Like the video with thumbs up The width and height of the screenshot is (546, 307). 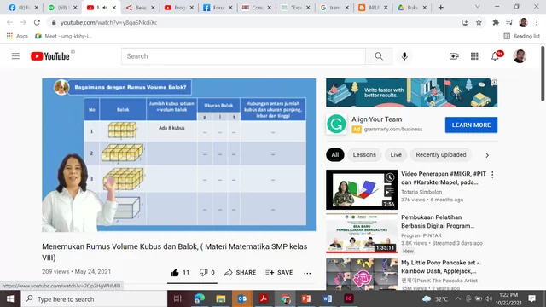(174, 273)
